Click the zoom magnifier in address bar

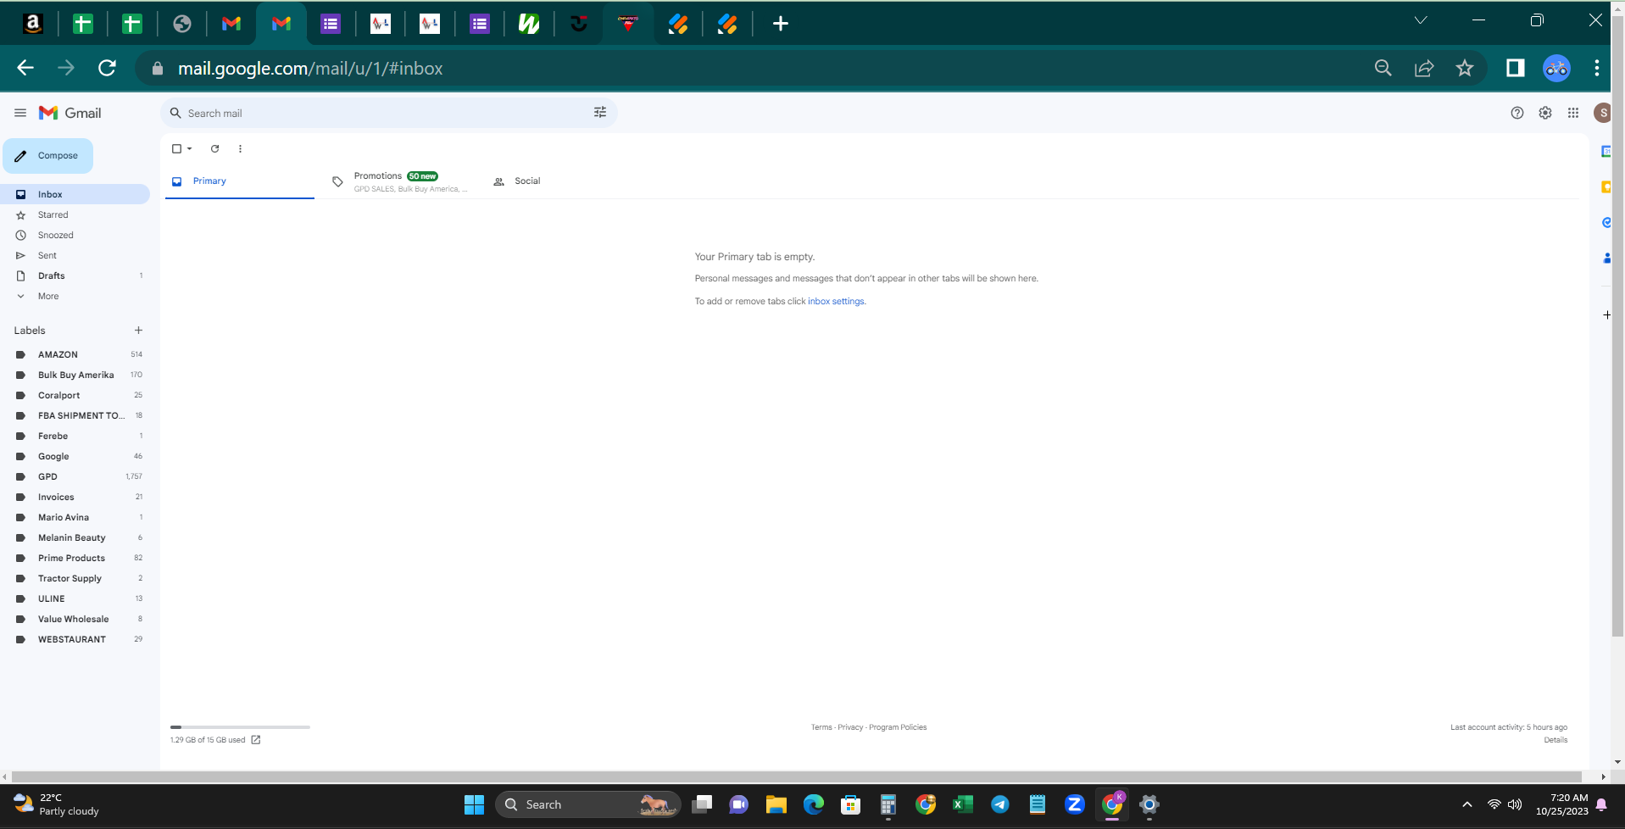(1383, 68)
